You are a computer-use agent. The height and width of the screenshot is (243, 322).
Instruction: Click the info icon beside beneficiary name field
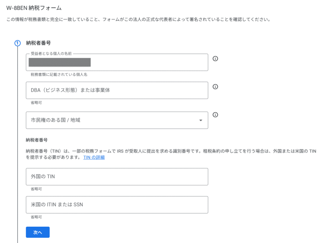point(215,58)
